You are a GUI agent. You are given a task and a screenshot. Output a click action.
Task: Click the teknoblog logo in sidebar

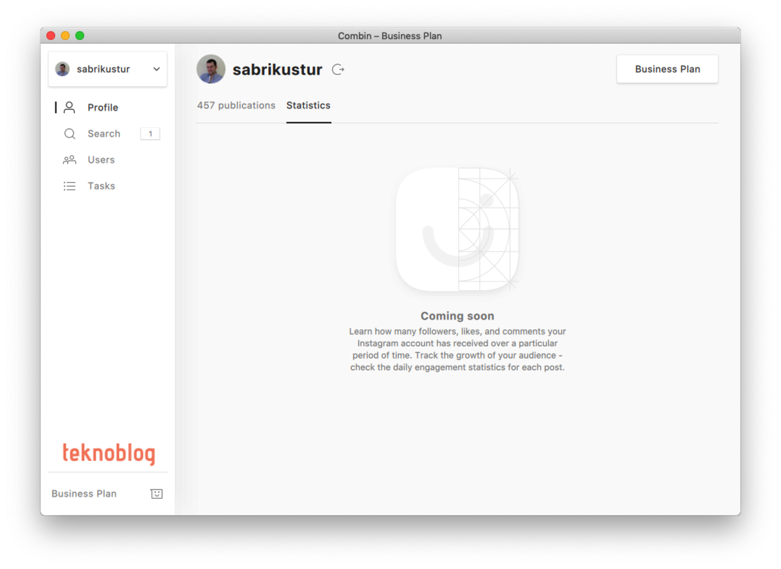point(108,453)
